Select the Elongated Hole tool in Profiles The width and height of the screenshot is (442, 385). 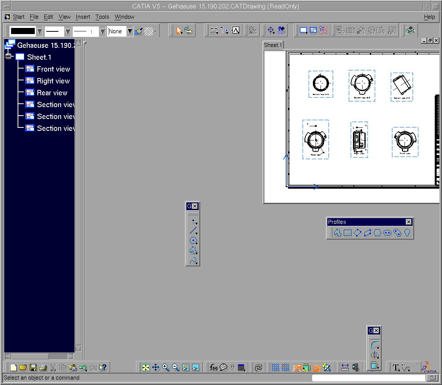click(387, 233)
